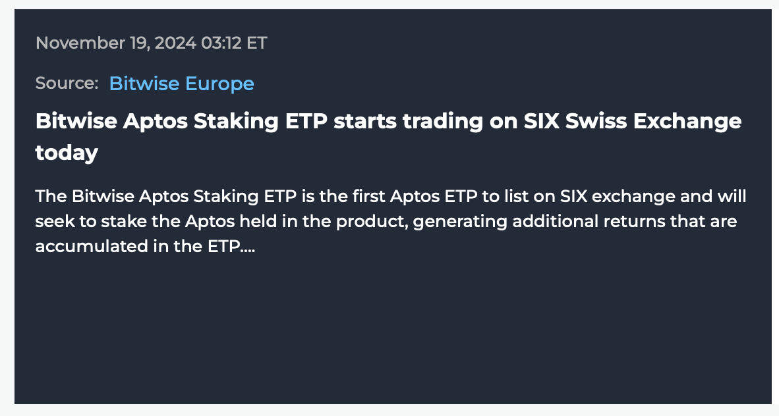Open the Bitwise Europe source link
The width and height of the screenshot is (779, 416).
[181, 84]
